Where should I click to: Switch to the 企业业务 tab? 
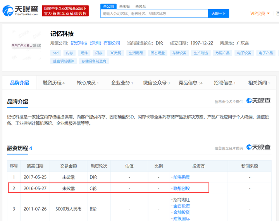(122, 83)
